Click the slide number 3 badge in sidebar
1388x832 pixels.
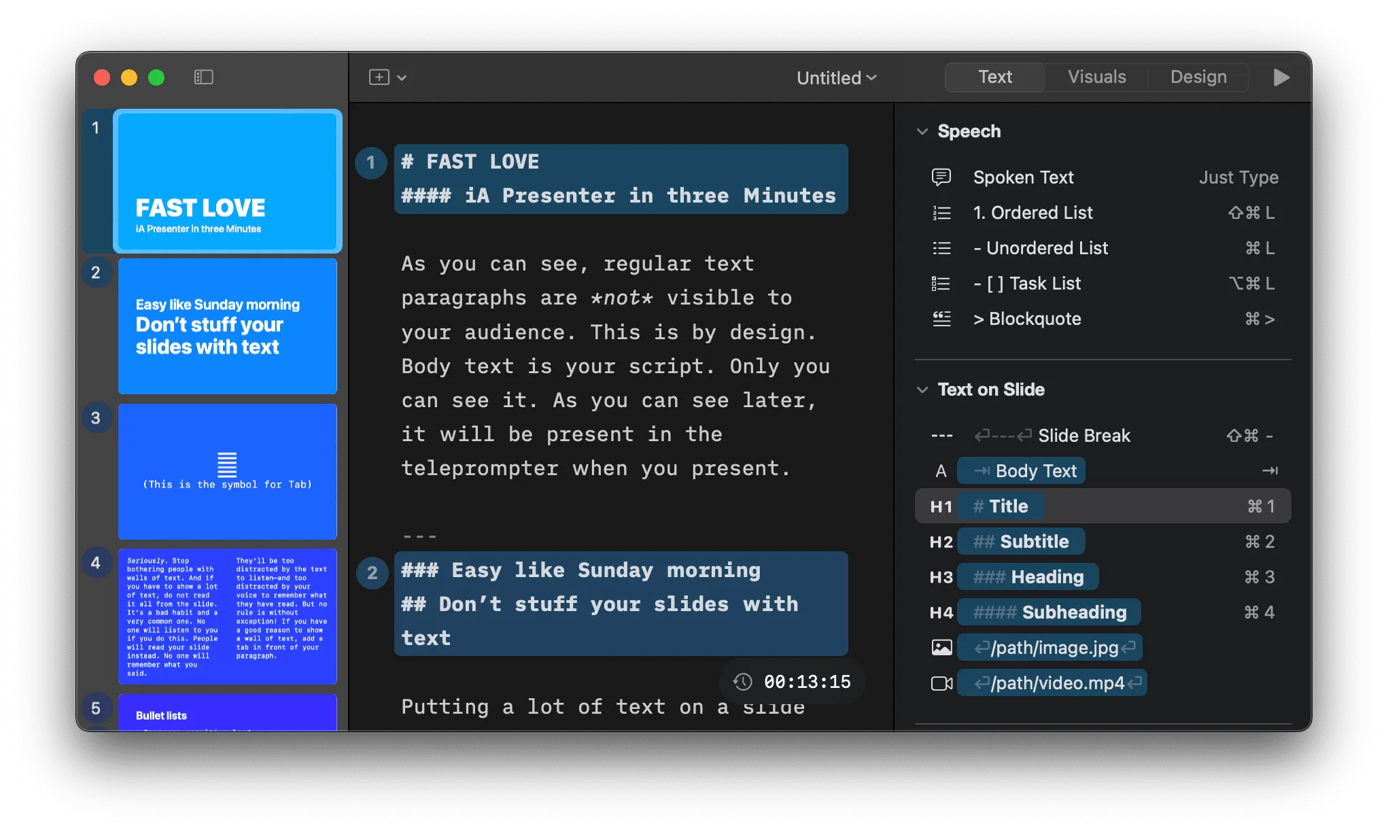pos(96,418)
